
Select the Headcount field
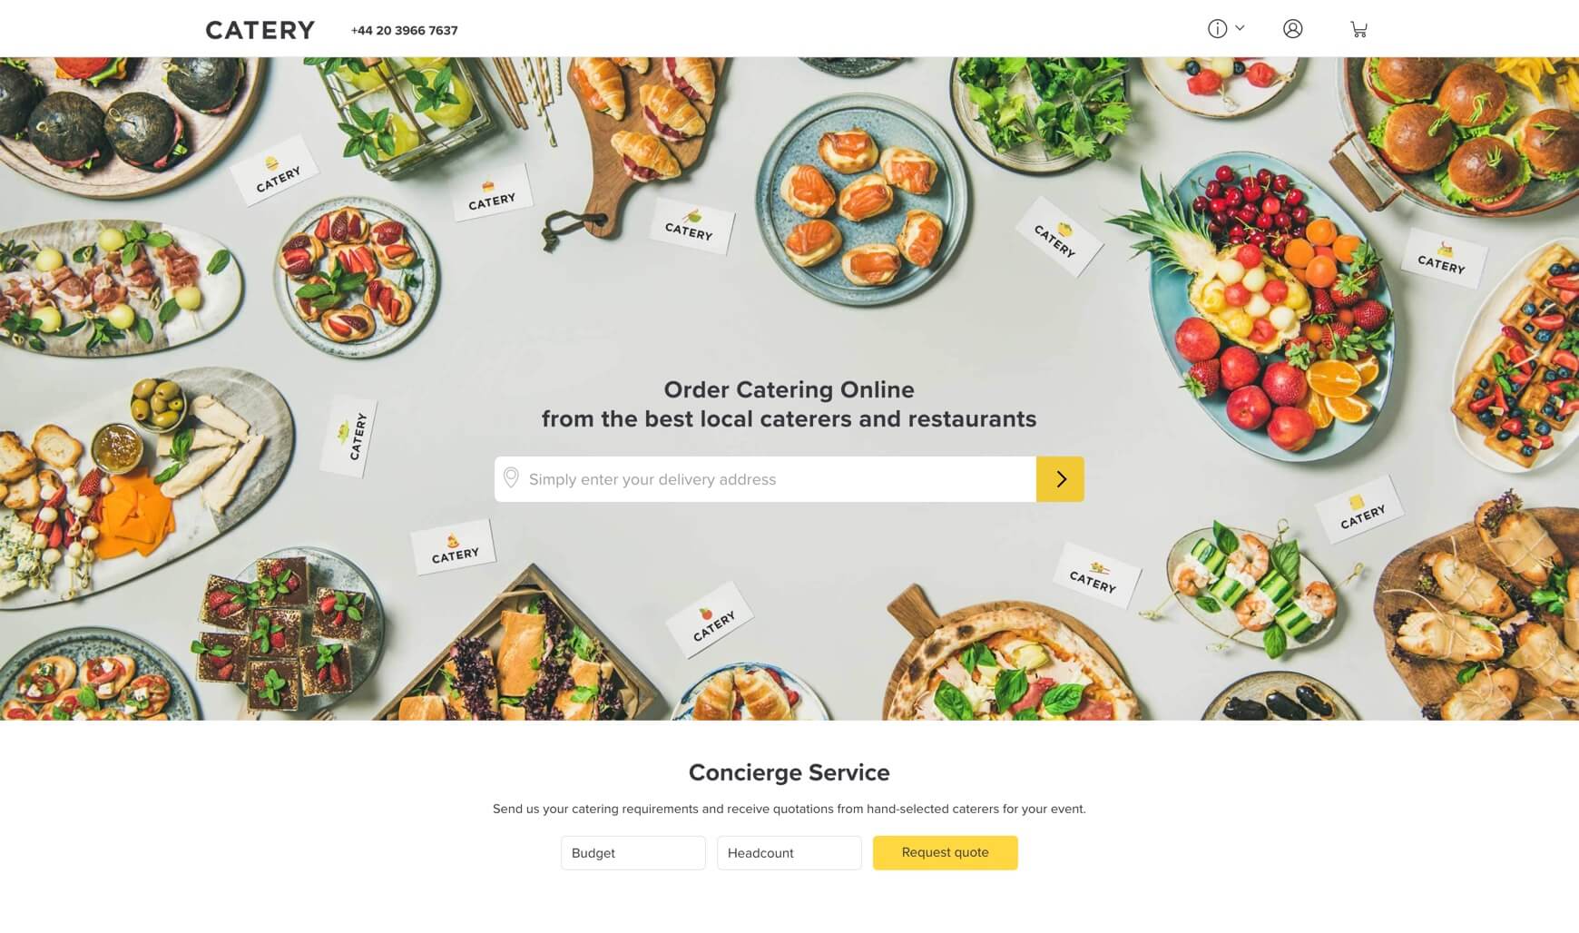point(789,853)
